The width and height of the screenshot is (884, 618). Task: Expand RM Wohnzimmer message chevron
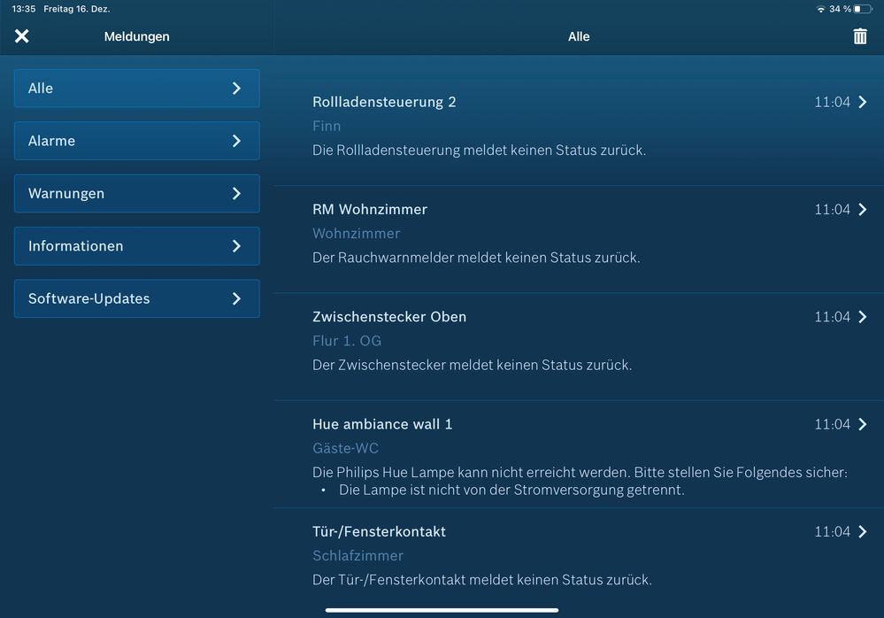[x=863, y=209]
